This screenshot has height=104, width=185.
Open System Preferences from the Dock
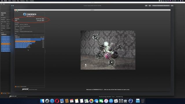(x=121, y=101)
